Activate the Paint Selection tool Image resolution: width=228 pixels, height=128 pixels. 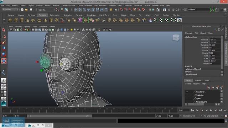tap(4, 42)
